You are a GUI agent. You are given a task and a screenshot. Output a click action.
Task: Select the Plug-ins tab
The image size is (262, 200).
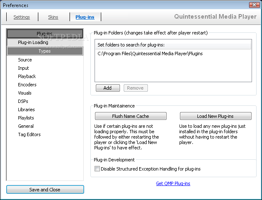[x=85, y=17]
